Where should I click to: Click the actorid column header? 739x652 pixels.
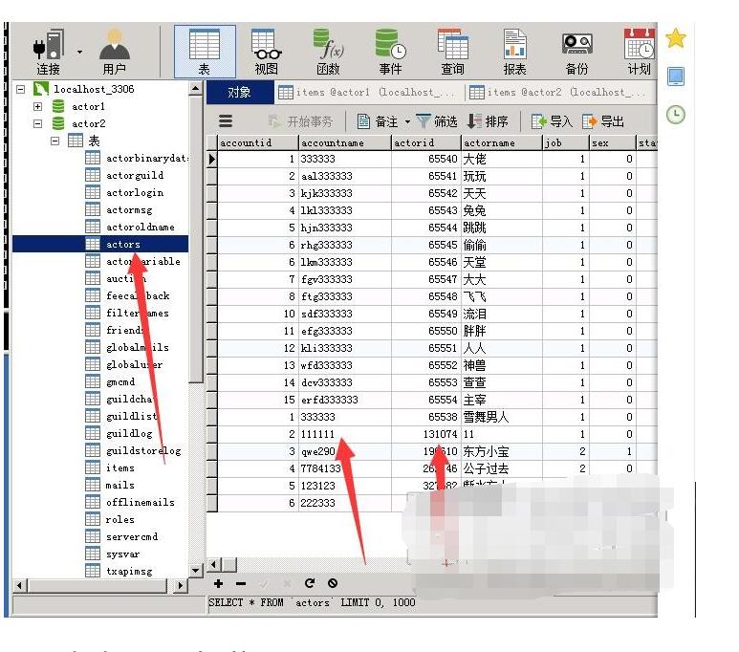[x=425, y=142]
